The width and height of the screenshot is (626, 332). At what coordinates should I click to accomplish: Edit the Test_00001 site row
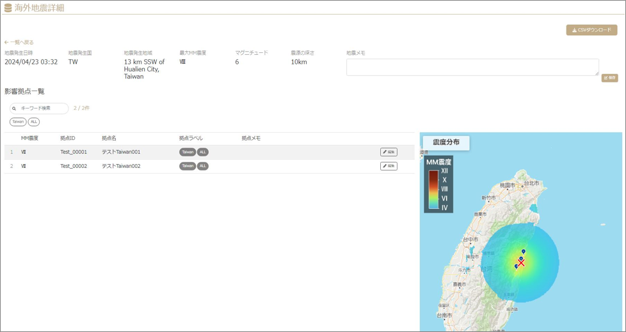(x=389, y=152)
